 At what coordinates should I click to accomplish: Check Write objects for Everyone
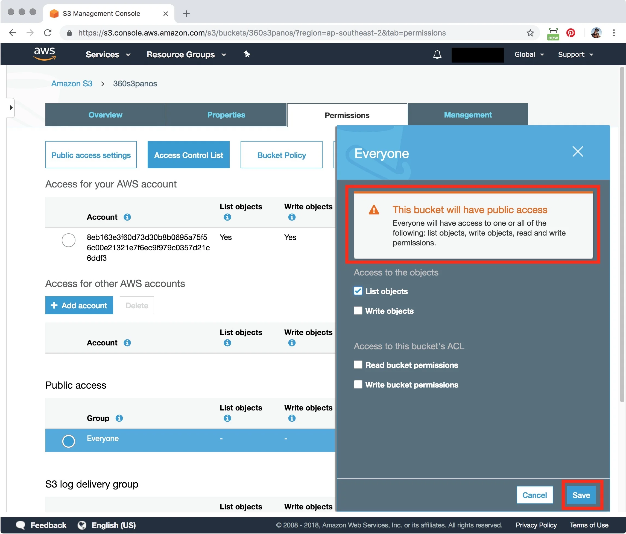(358, 310)
